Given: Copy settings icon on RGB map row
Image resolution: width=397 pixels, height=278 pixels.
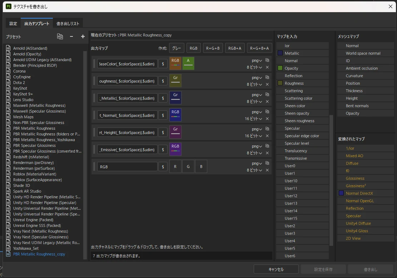Looking at the screenshot, I should [x=267, y=163].
